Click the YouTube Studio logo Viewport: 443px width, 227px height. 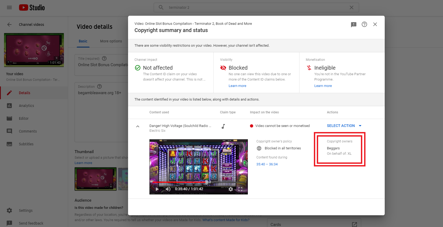coord(32,7)
